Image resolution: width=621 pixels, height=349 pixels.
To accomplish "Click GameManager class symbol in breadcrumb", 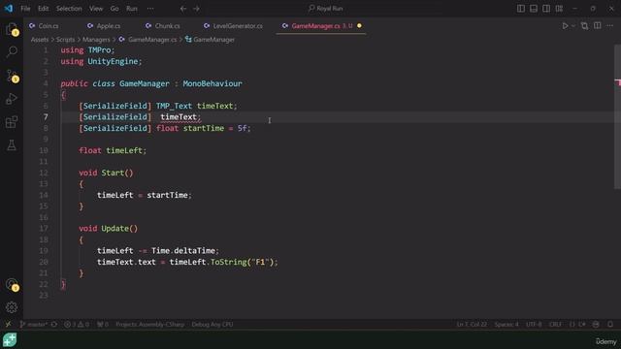I will pos(213,40).
